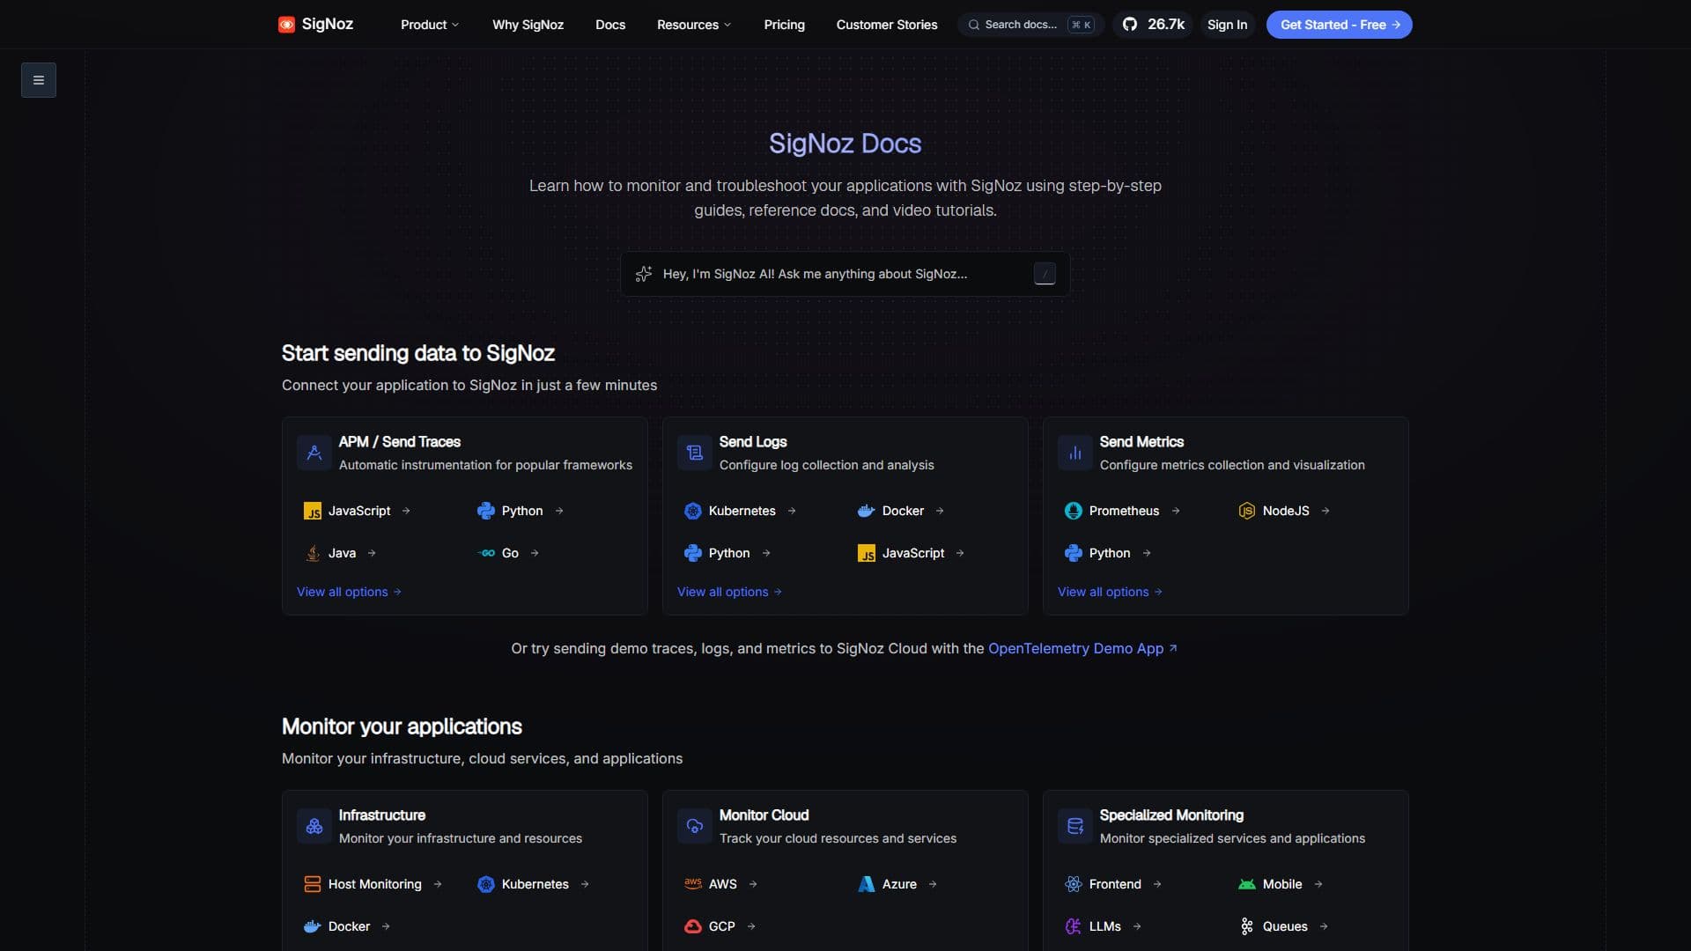Open Why SigNoz nav item

[x=528, y=25]
